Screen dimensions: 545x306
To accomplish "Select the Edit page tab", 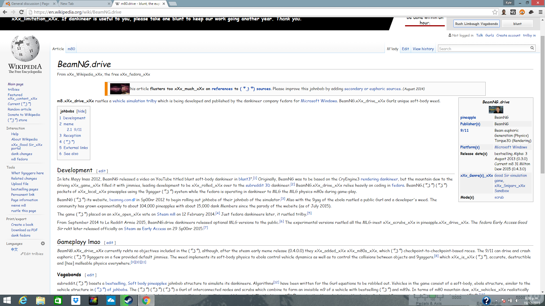I will click(405, 49).
